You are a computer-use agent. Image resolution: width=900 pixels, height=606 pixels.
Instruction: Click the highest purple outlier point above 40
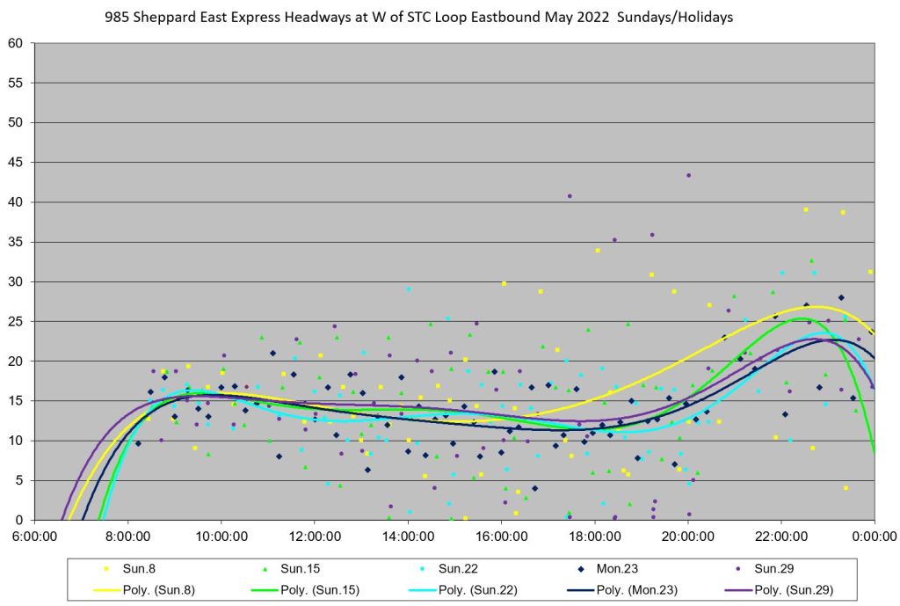pyautogui.click(x=688, y=175)
